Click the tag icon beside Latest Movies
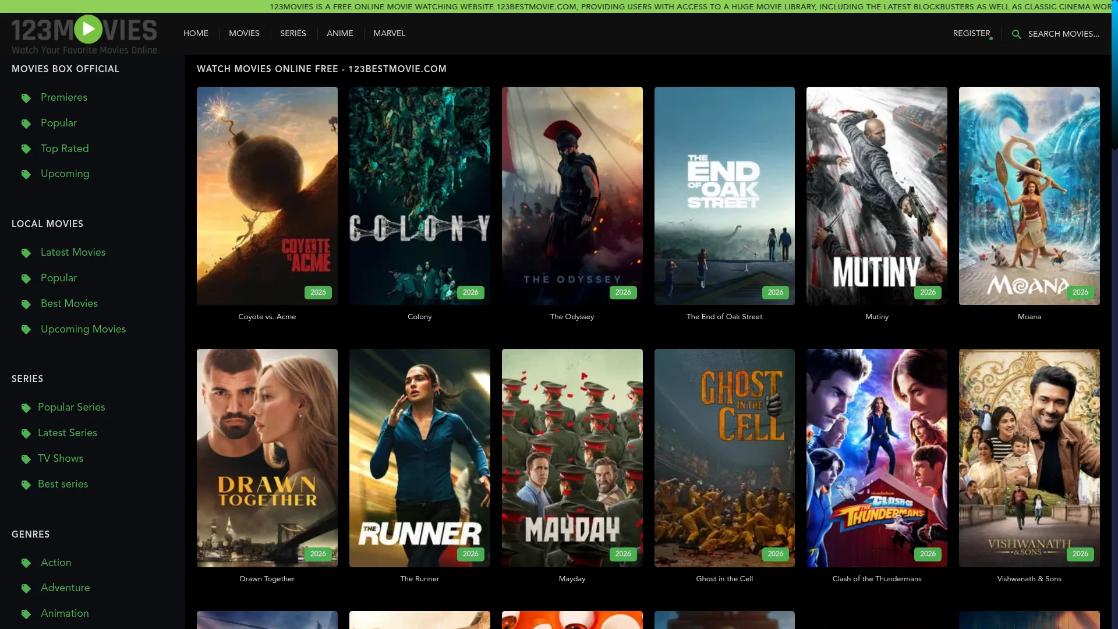This screenshot has width=1118, height=629. tap(26, 253)
